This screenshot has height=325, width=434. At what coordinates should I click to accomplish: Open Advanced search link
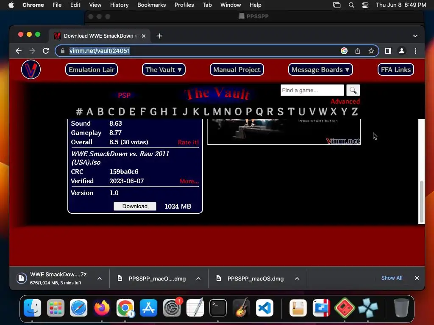tap(345, 101)
